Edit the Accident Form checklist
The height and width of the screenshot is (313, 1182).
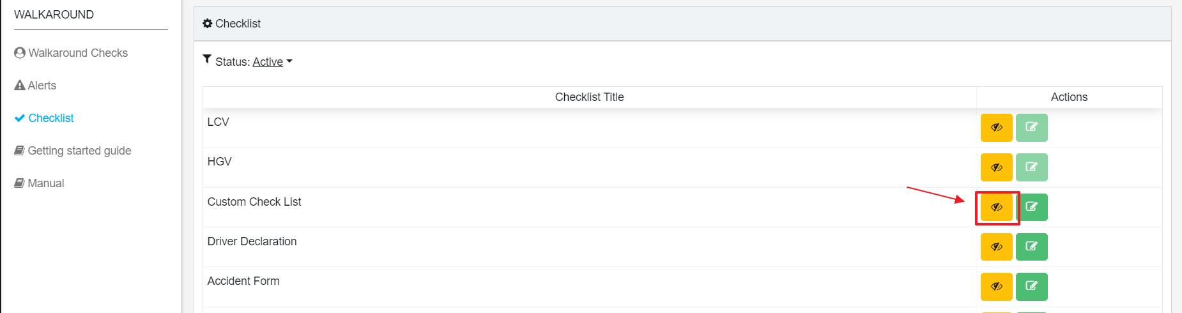(1032, 286)
